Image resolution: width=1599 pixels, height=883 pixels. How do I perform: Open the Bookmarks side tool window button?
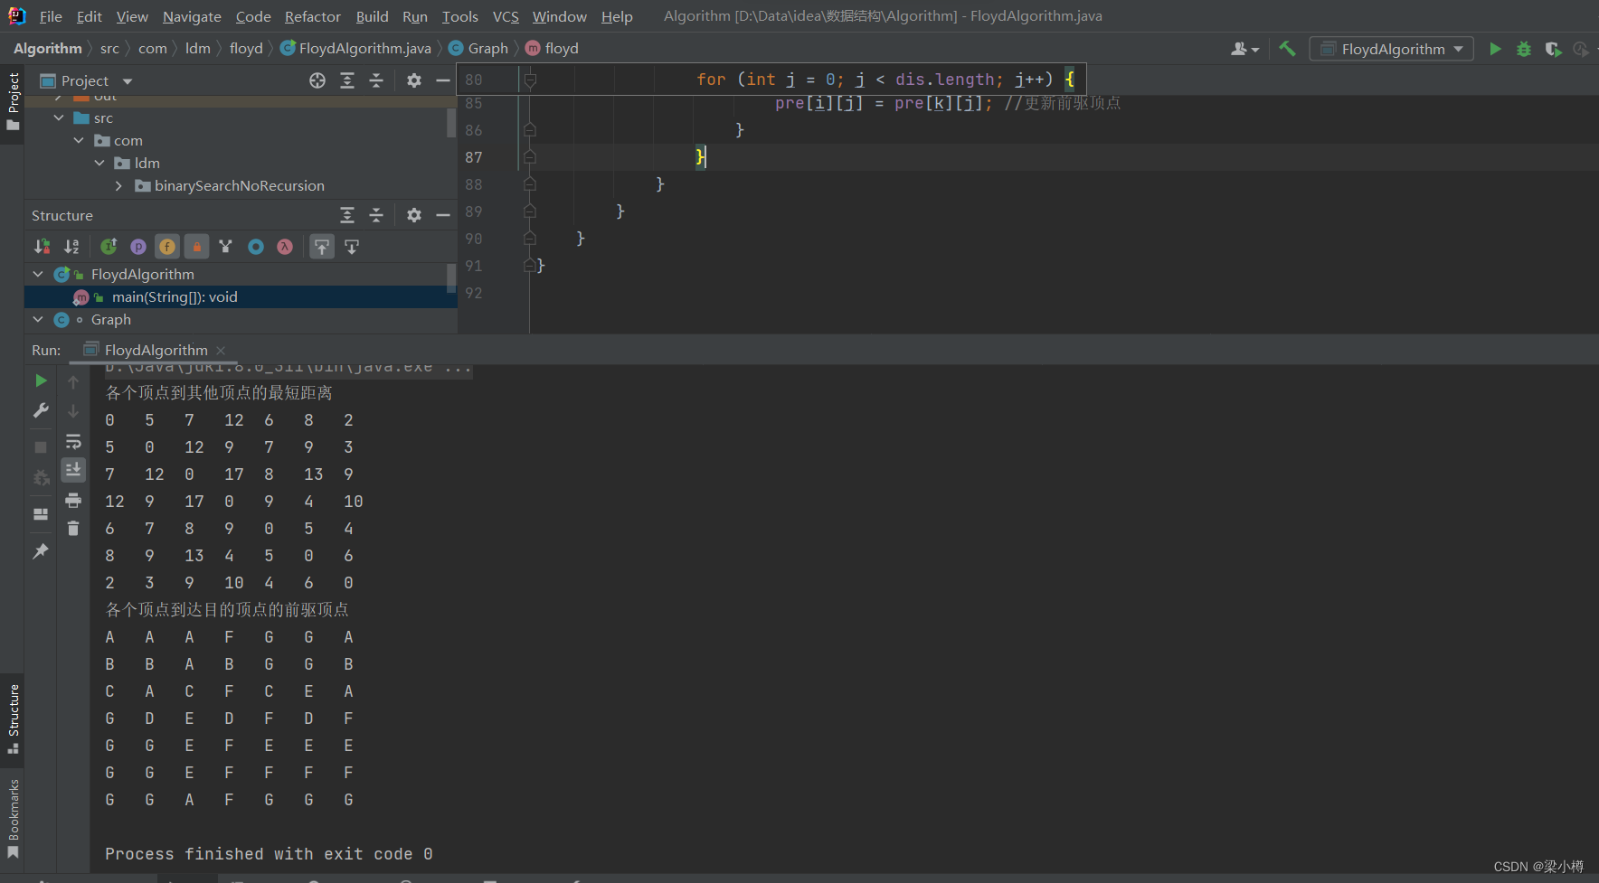tap(13, 818)
